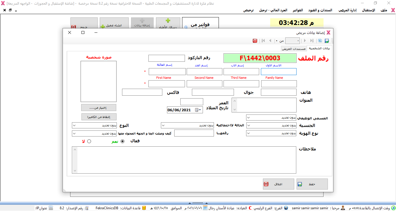Expand the نوع الهوية ID type dropdown
396x211 pixels.
(x=271, y=133)
